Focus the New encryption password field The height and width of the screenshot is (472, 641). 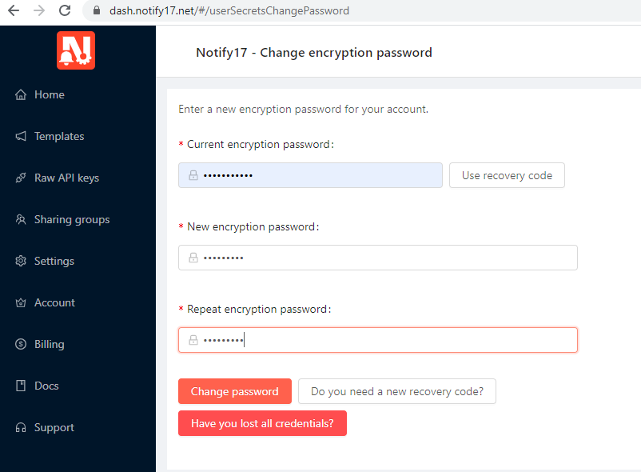[x=378, y=258]
